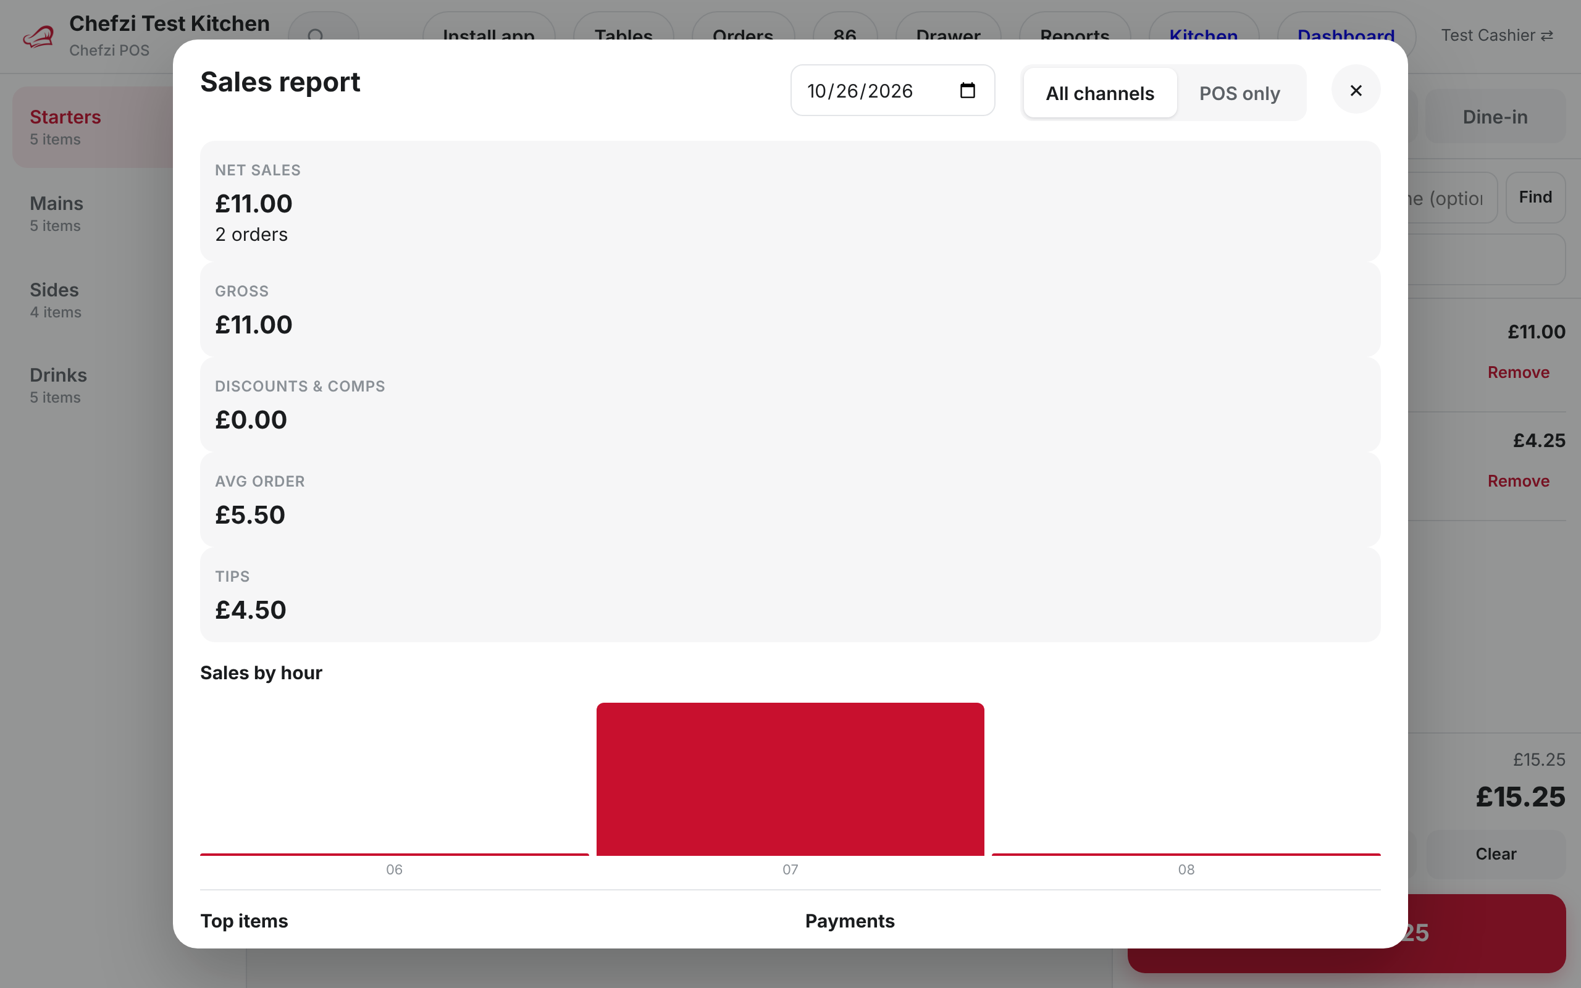Click the Find button

(1535, 198)
